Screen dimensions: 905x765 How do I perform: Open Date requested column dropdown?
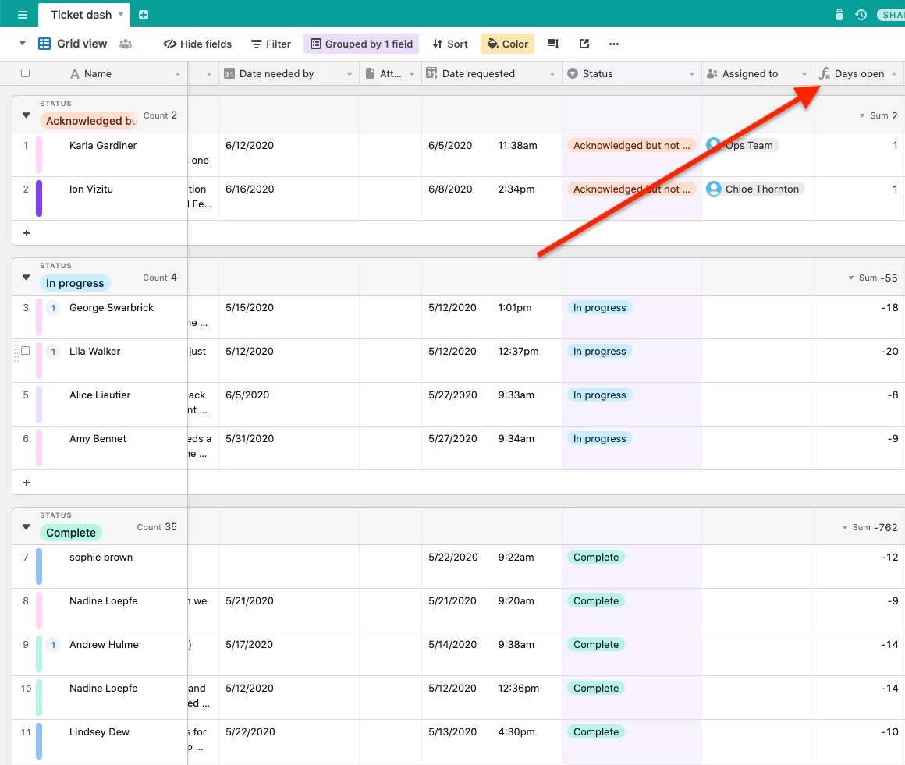[552, 74]
